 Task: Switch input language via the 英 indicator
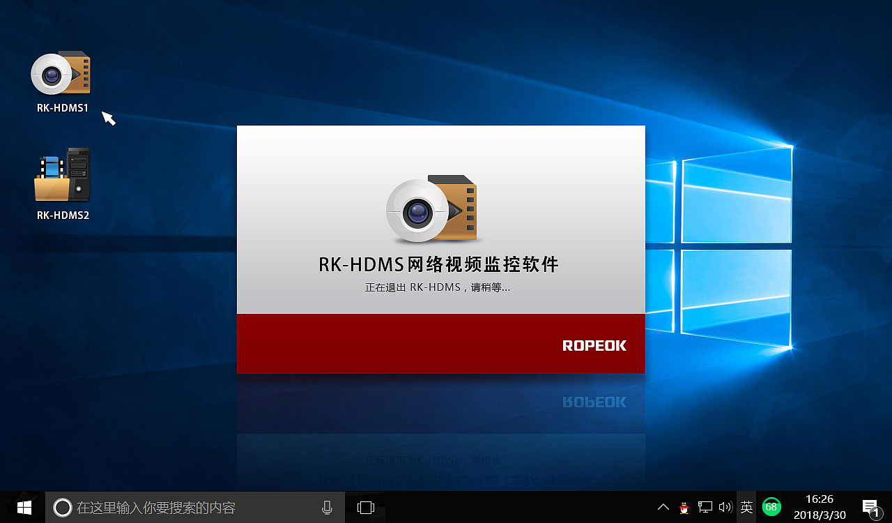746,508
